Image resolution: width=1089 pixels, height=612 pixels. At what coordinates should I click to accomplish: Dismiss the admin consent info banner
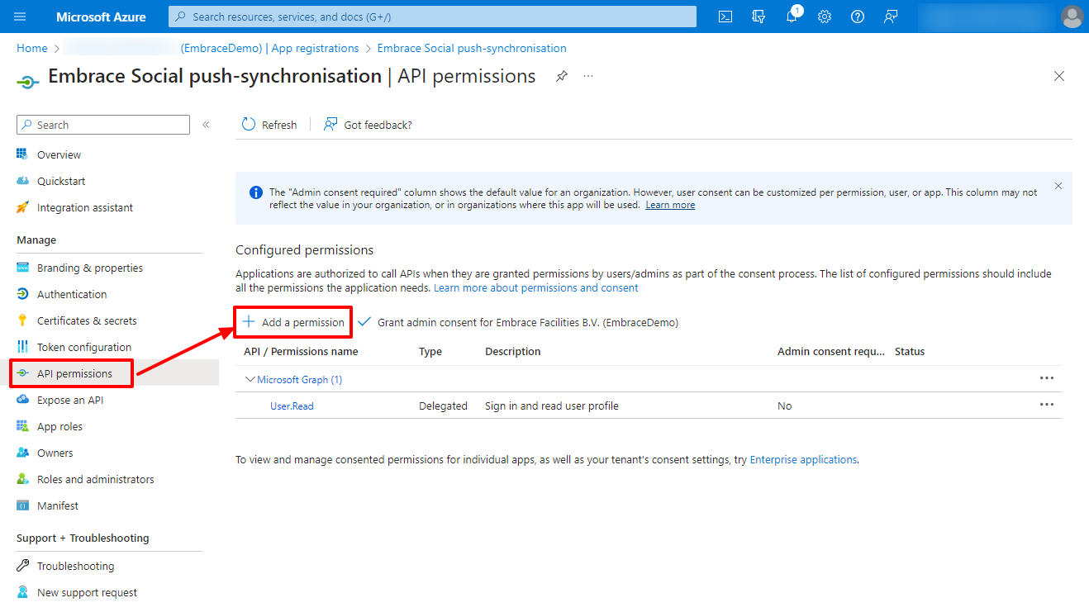pos(1058,186)
